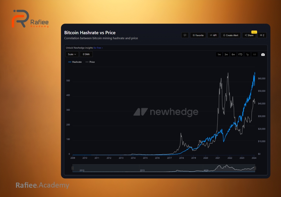Select the All time range
Screen dimensions: 281x197
(254, 54)
